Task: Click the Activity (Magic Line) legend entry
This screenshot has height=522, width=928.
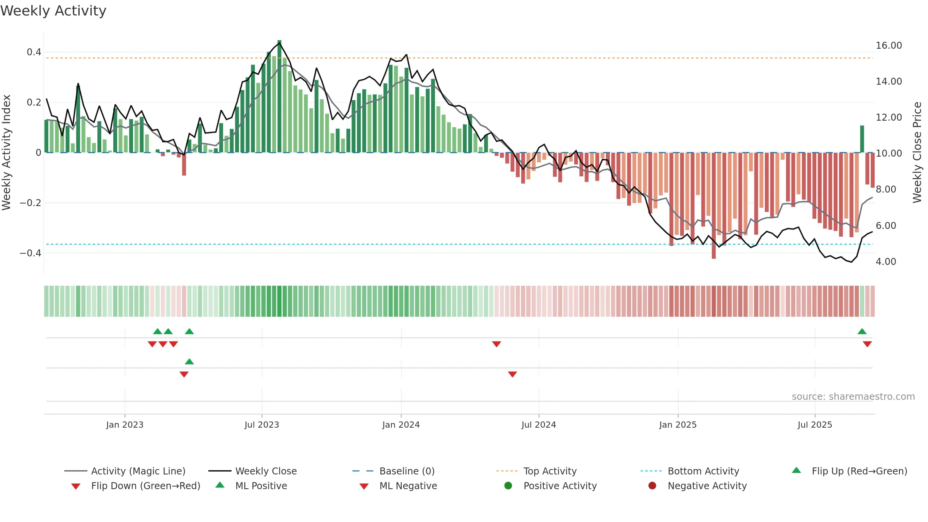Action: coord(125,471)
